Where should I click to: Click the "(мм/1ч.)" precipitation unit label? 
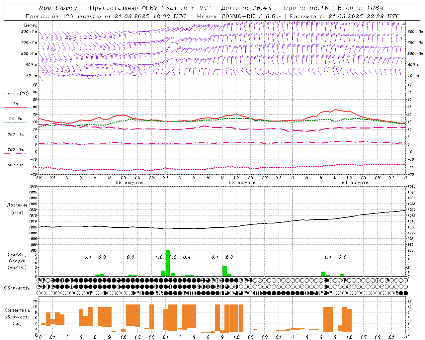(x=17, y=267)
